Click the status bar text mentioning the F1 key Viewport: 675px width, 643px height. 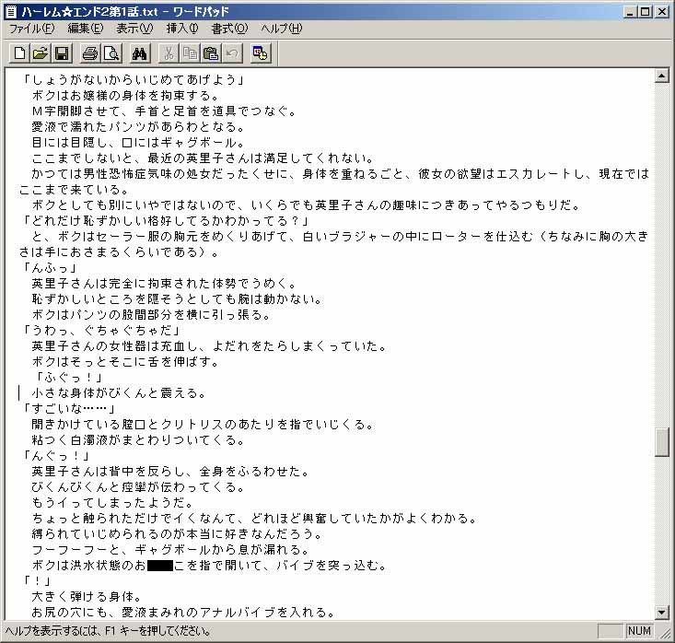coord(108,631)
